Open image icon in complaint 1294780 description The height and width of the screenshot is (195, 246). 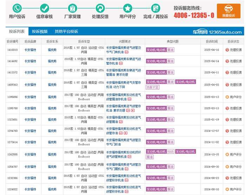pyautogui.click(x=121, y=133)
